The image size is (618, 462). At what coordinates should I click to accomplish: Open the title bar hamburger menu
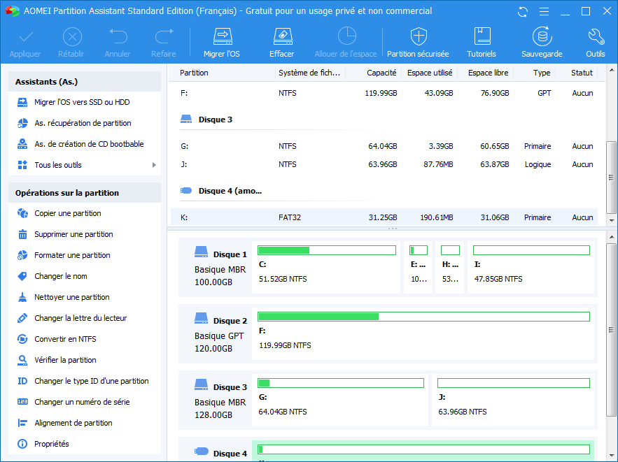pyautogui.click(x=542, y=11)
